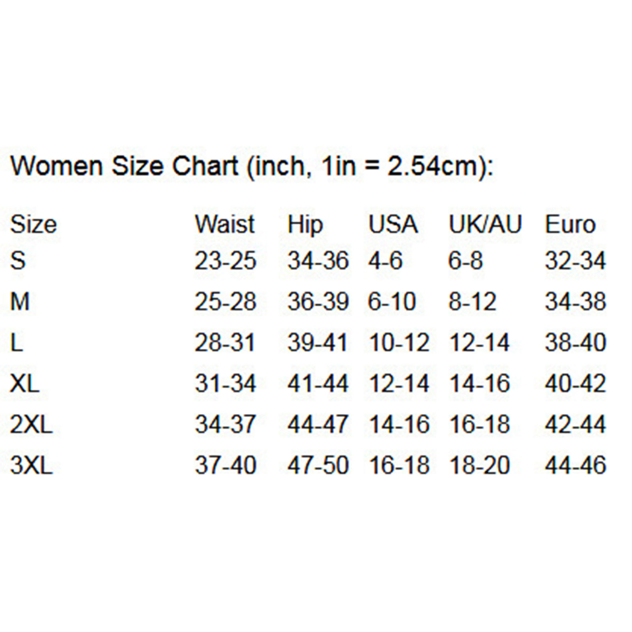Click the Euro value 42-44 for 2XL
Image resolution: width=632 pixels, height=632 pixels.
pos(575,425)
